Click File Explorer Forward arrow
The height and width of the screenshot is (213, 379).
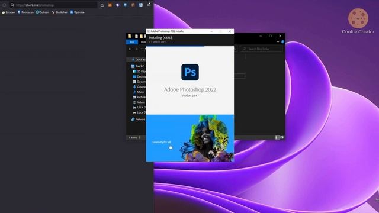pyautogui.click(x=136, y=49)
